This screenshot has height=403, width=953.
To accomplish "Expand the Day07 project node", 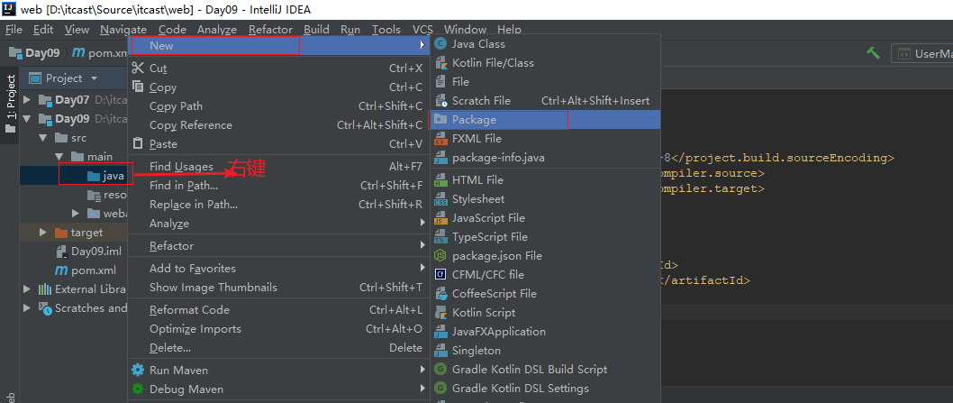I will [x=27, y=100].
